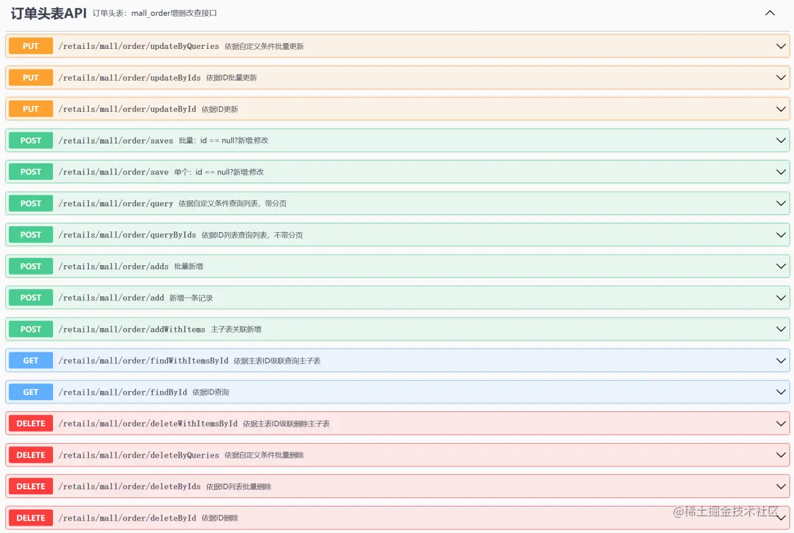Click DELETE badge for deleteById
Screen dimensions: 794x533
(30, 518)
